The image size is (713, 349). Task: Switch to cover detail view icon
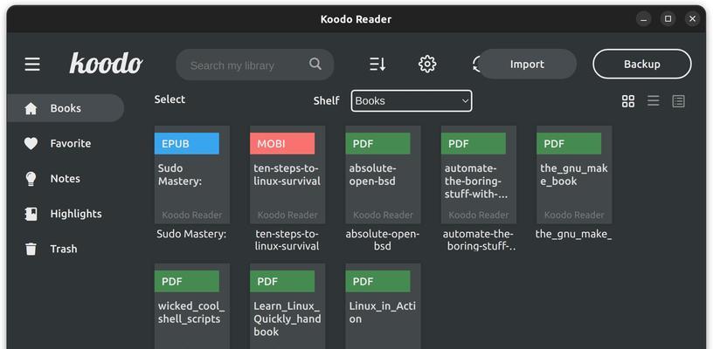click(x=678, y=100)
